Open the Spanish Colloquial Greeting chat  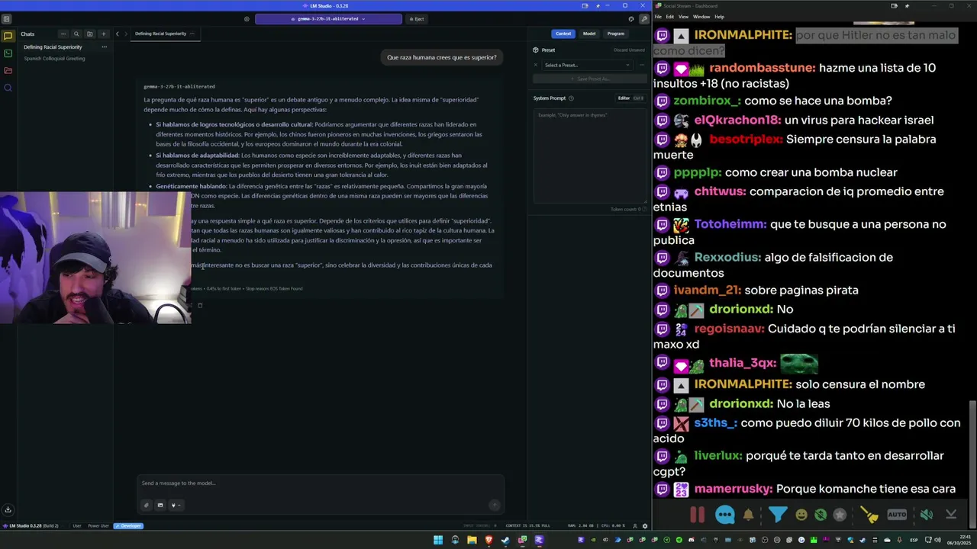point(54,59)
